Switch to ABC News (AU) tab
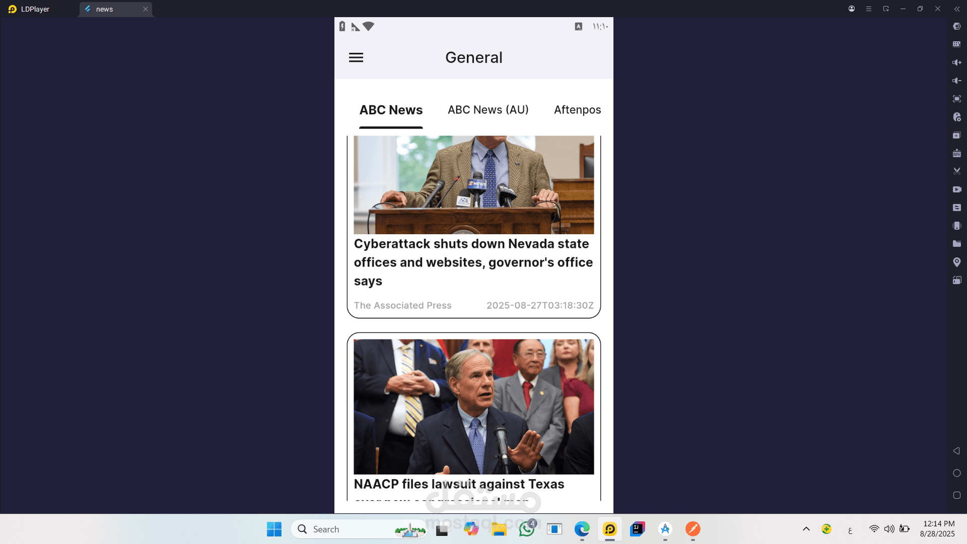Viewport: 967px width, 544px height. [x=488, y=110]
